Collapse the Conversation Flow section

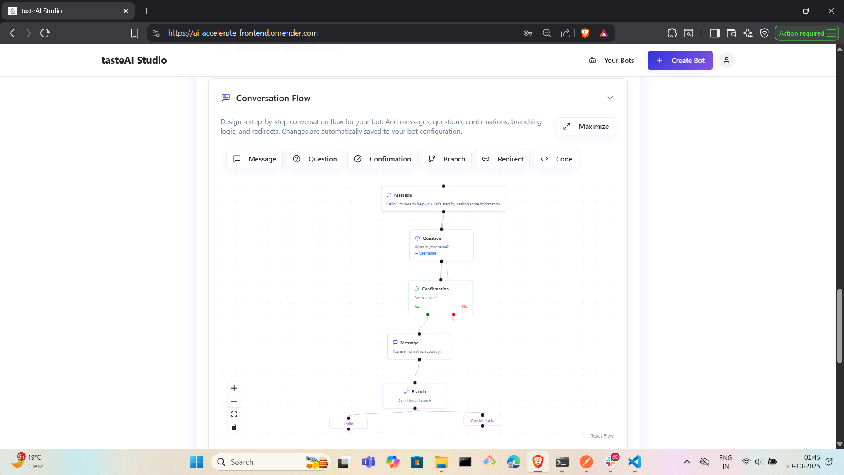click(610, 98)
